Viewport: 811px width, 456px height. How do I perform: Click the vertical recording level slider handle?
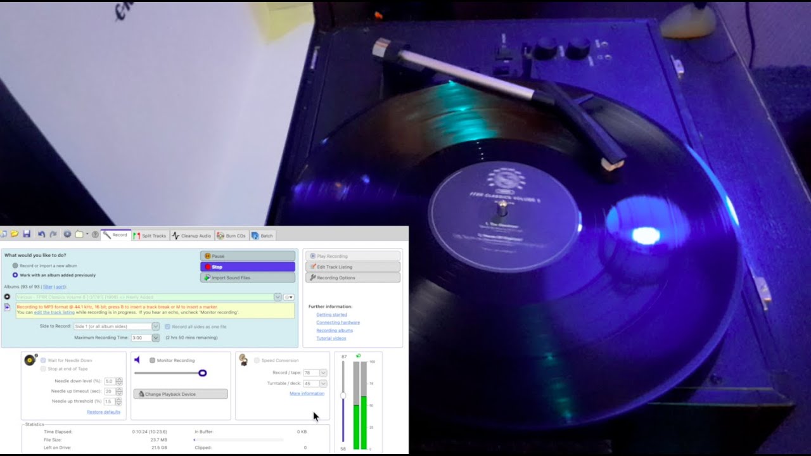point(343,395)
